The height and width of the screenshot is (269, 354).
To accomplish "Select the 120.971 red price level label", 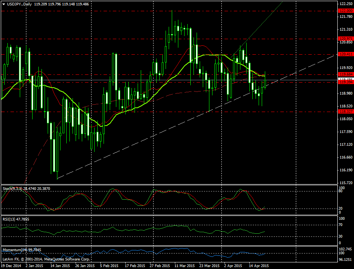I will tap(345, 39).
